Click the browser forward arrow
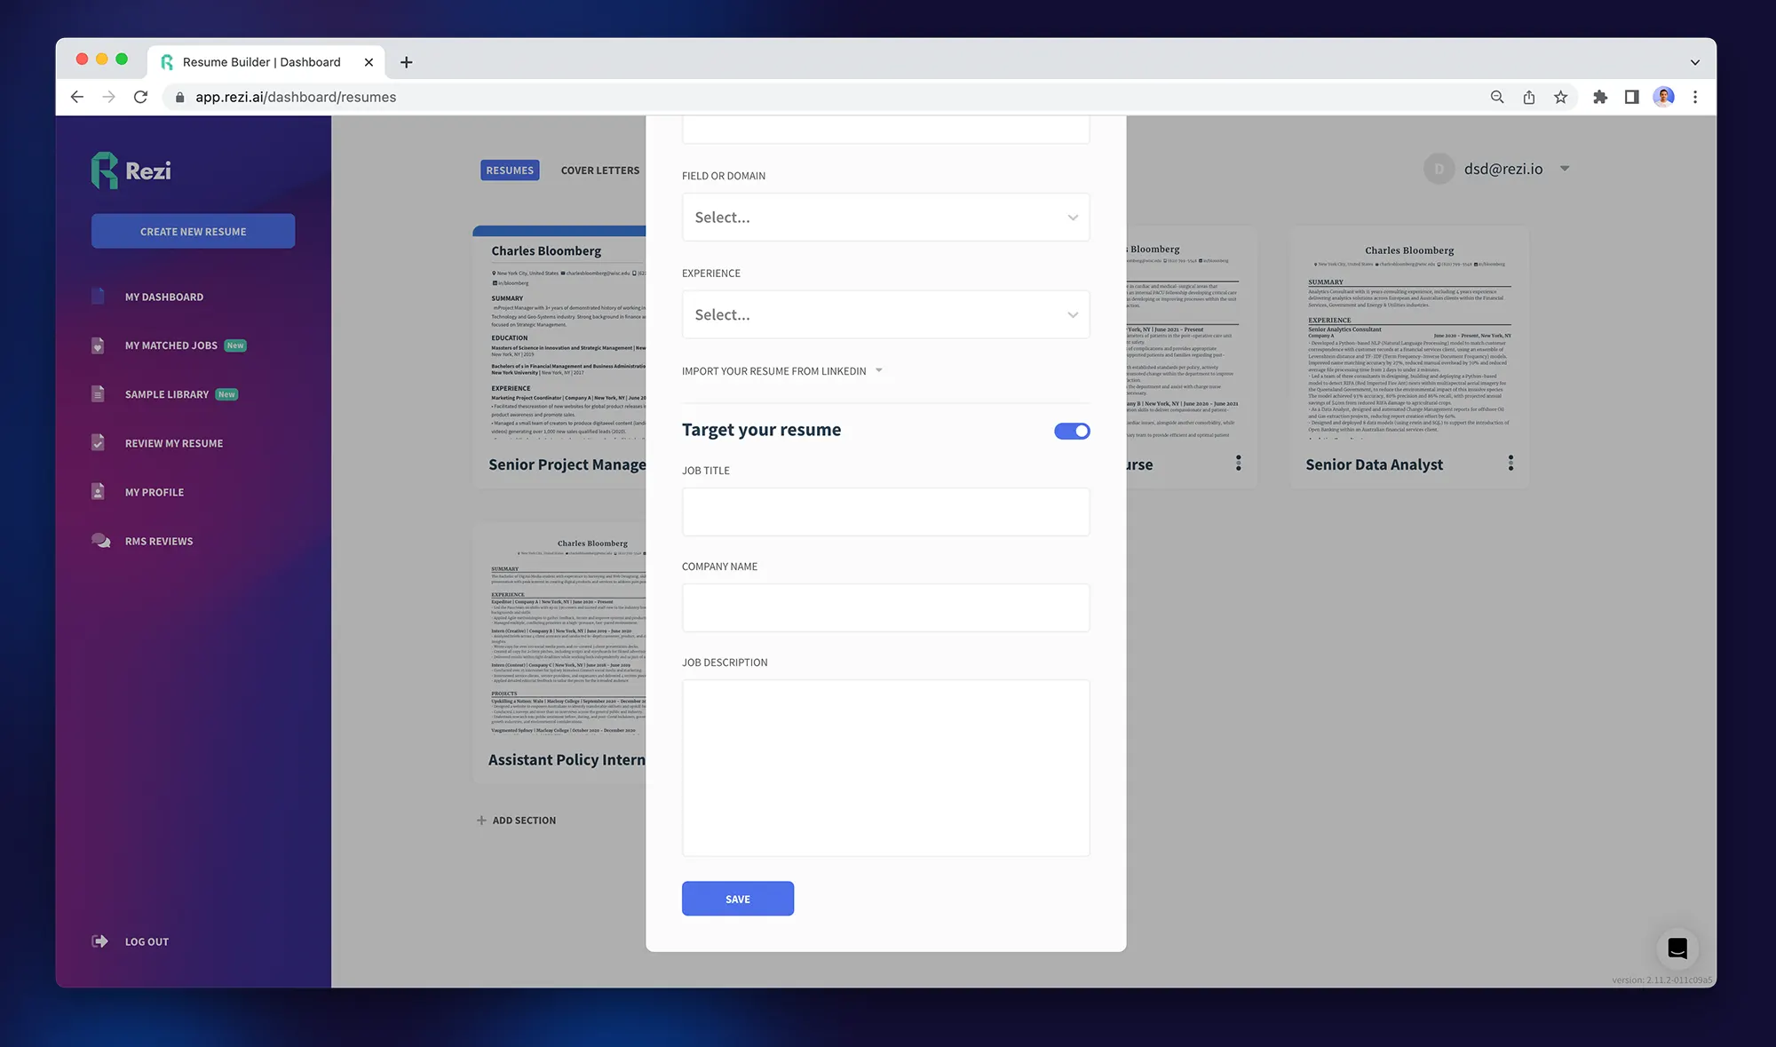Image resolution: width=1776 pixels, height=1047 pixels. [x=108, y=97]
